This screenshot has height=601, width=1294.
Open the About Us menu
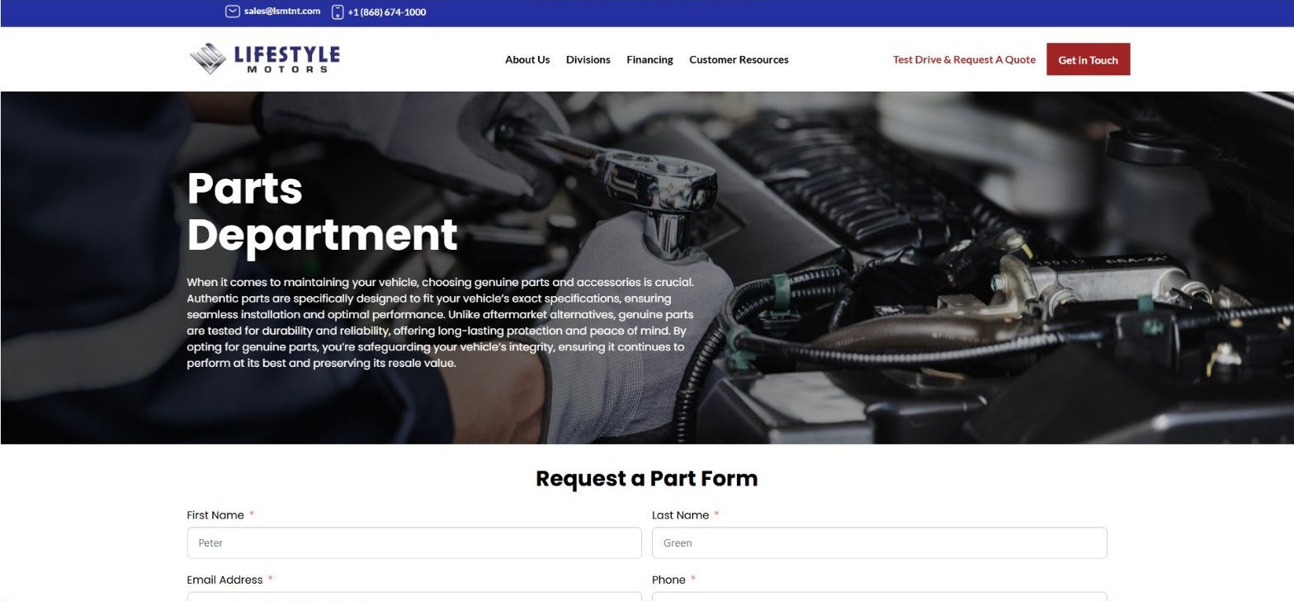527,59
